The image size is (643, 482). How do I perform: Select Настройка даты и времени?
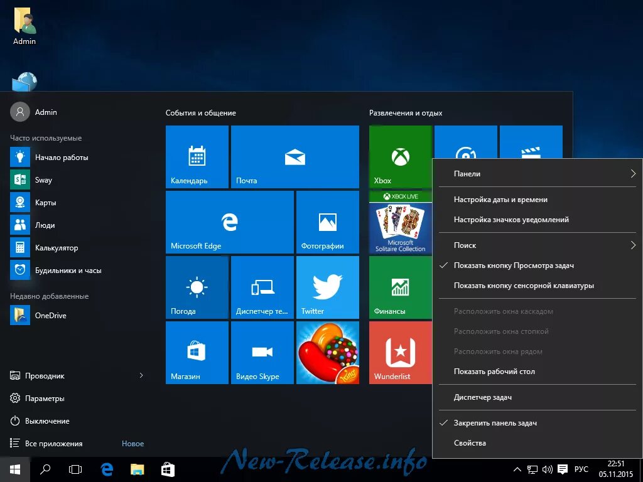tap(538, 200)
